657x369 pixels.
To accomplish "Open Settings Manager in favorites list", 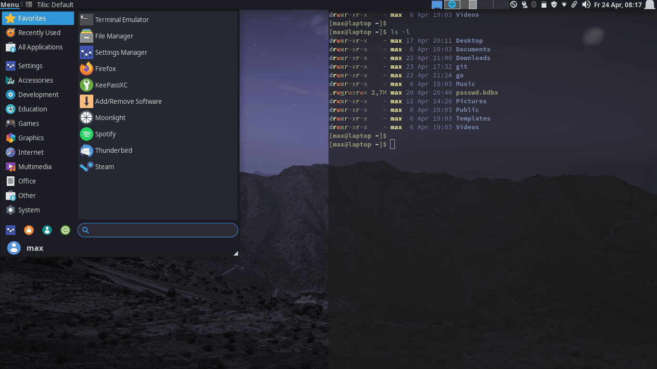I will click(x=158, y=52).
